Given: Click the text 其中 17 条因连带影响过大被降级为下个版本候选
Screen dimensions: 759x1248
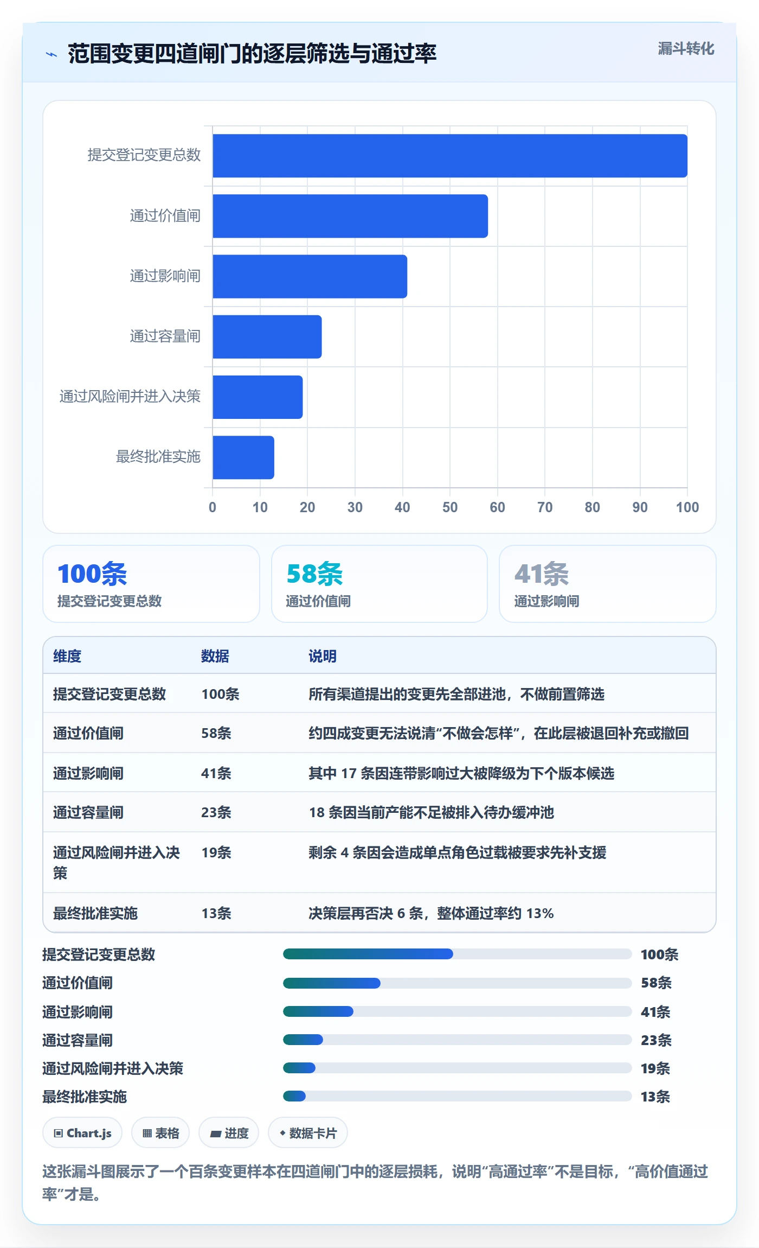Looking at the screenshot, I should [461, 773].
